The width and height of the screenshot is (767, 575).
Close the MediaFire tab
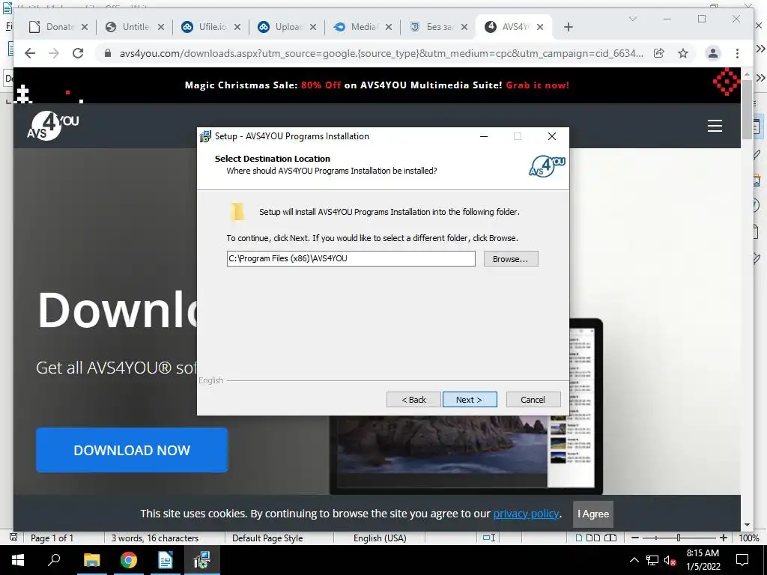pos(389,27)
